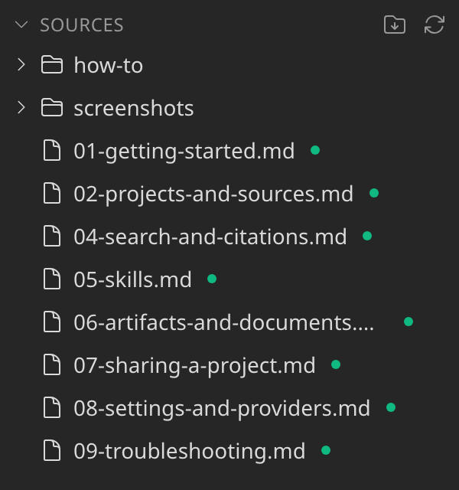The image size is (459, 490).
Task: Click file icon beside 05-skills.md
Action: coord(52,279)
